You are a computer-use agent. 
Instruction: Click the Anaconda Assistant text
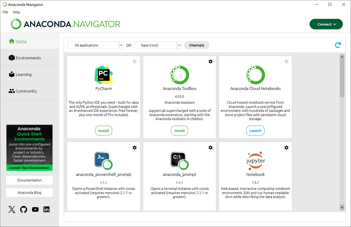[x=180, y=102]
